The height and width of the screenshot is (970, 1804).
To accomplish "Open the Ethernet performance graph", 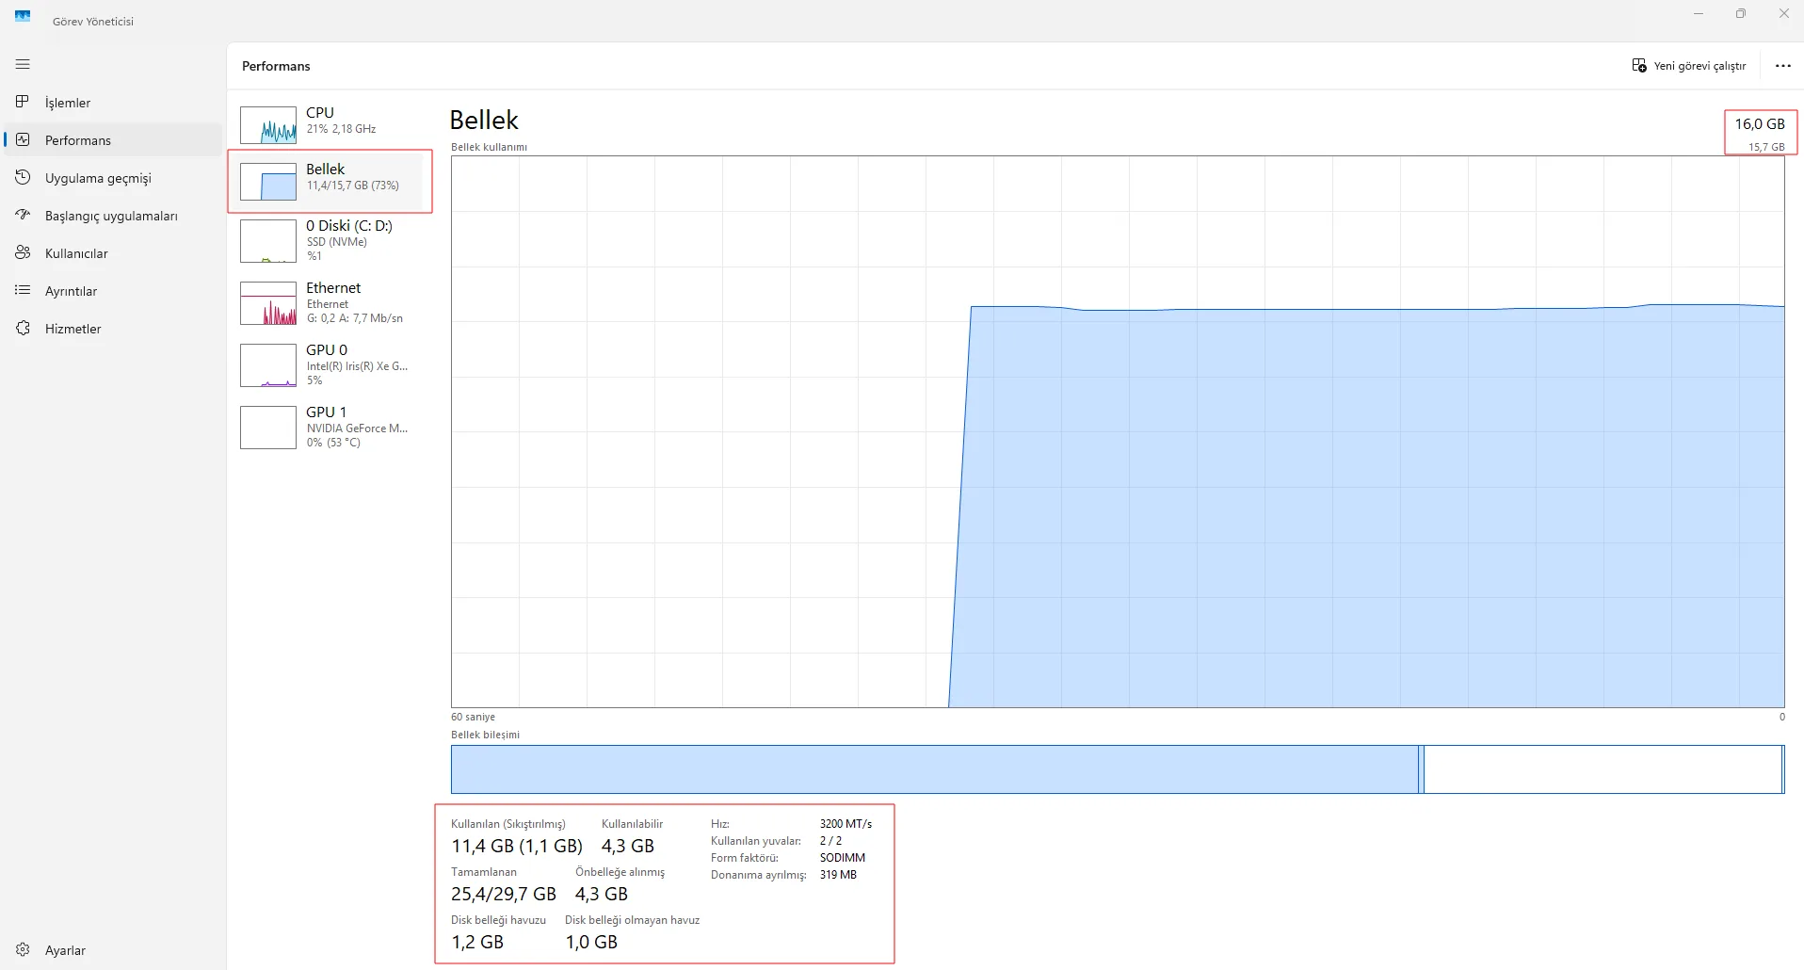I will (x=330, y=302).
